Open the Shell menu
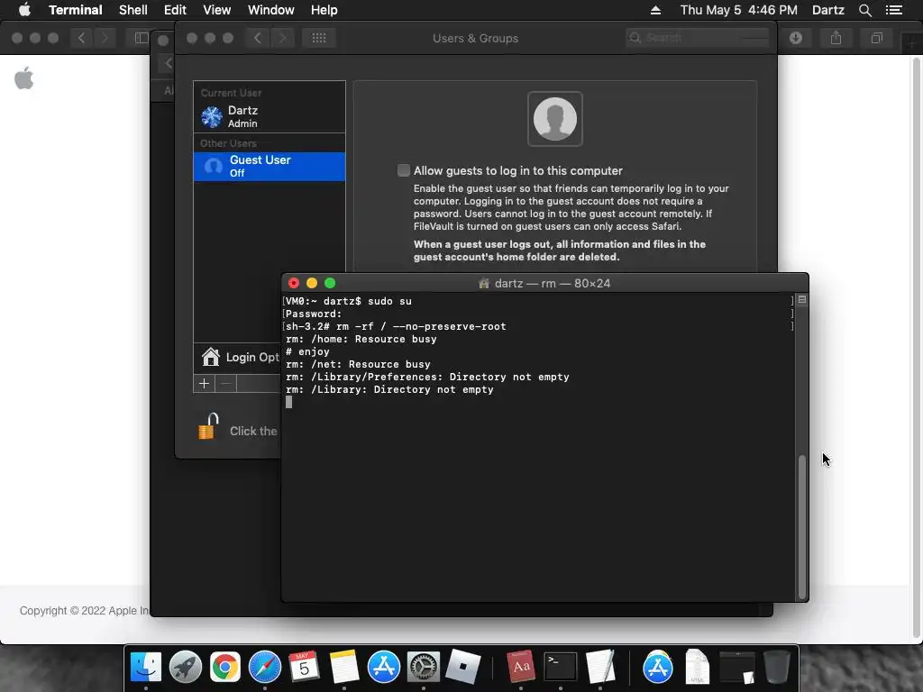 tap(133, 10)
